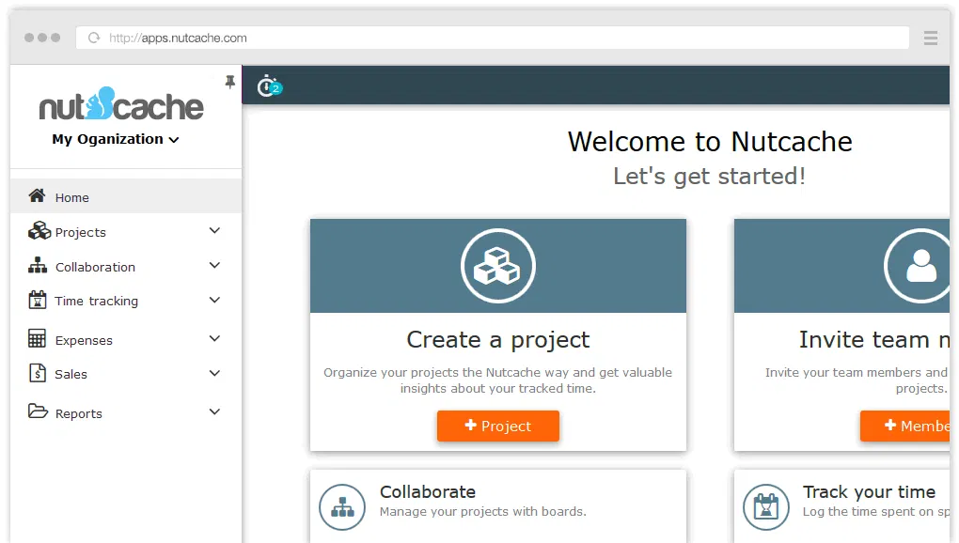Click the Time tracking calendar icon
This screenshot has height=543, width=959.
[38, 300]
